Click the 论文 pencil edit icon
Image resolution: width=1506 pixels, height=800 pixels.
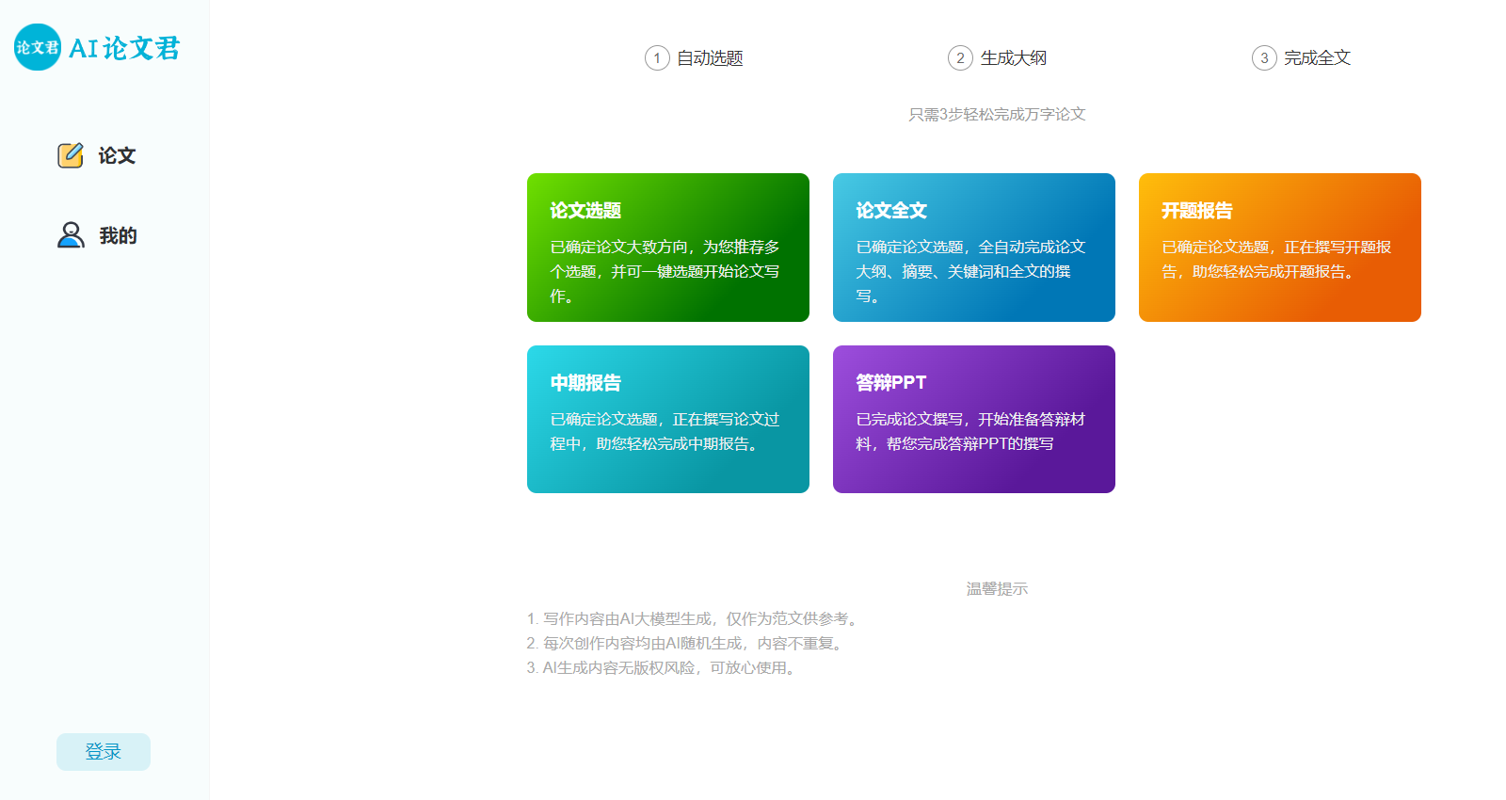coord(71,155)
